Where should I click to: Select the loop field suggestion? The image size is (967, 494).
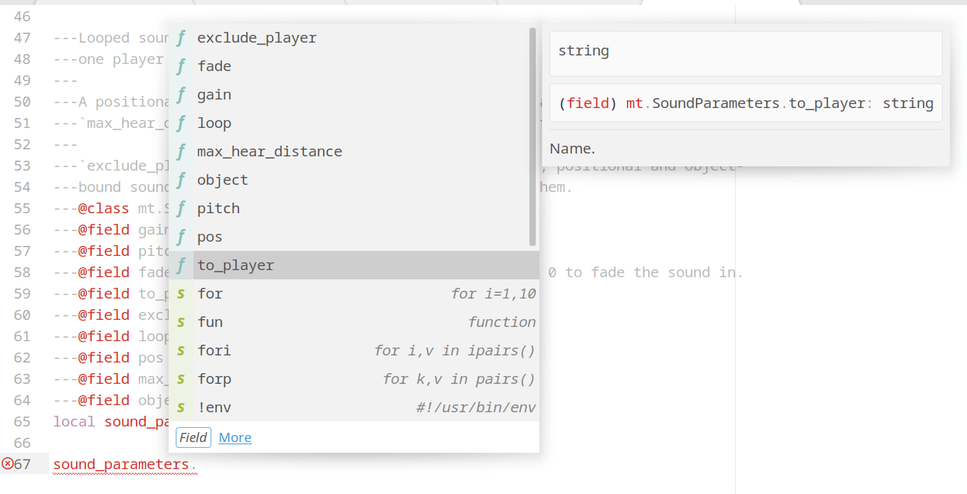(x=354, y=123)
